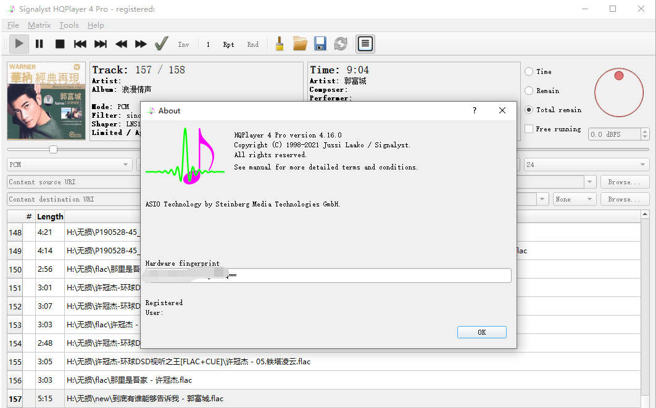Viewport: 656px width, 408px height.
Task: Maximize the HQPlayer window
Action: tap(613, 9)
